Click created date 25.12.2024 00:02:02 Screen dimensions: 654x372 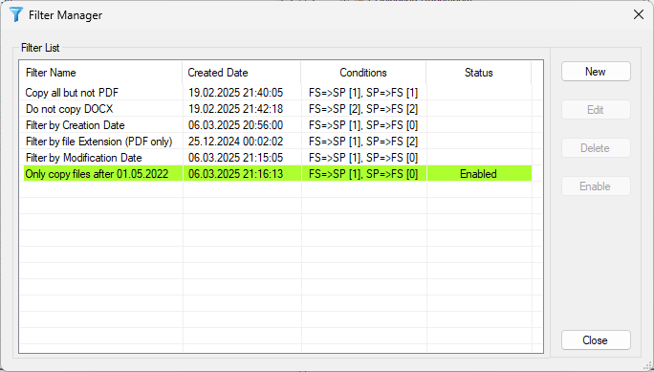click(235, 142)
